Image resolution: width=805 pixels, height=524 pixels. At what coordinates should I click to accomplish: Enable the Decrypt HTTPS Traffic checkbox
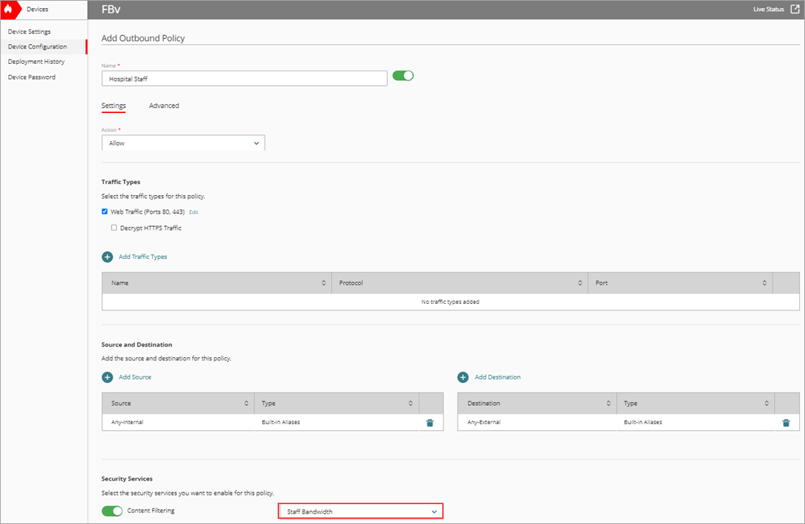114,228
